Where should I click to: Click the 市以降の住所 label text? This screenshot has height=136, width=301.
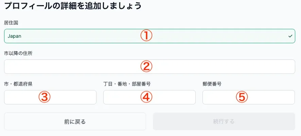[x=18, y=53]
